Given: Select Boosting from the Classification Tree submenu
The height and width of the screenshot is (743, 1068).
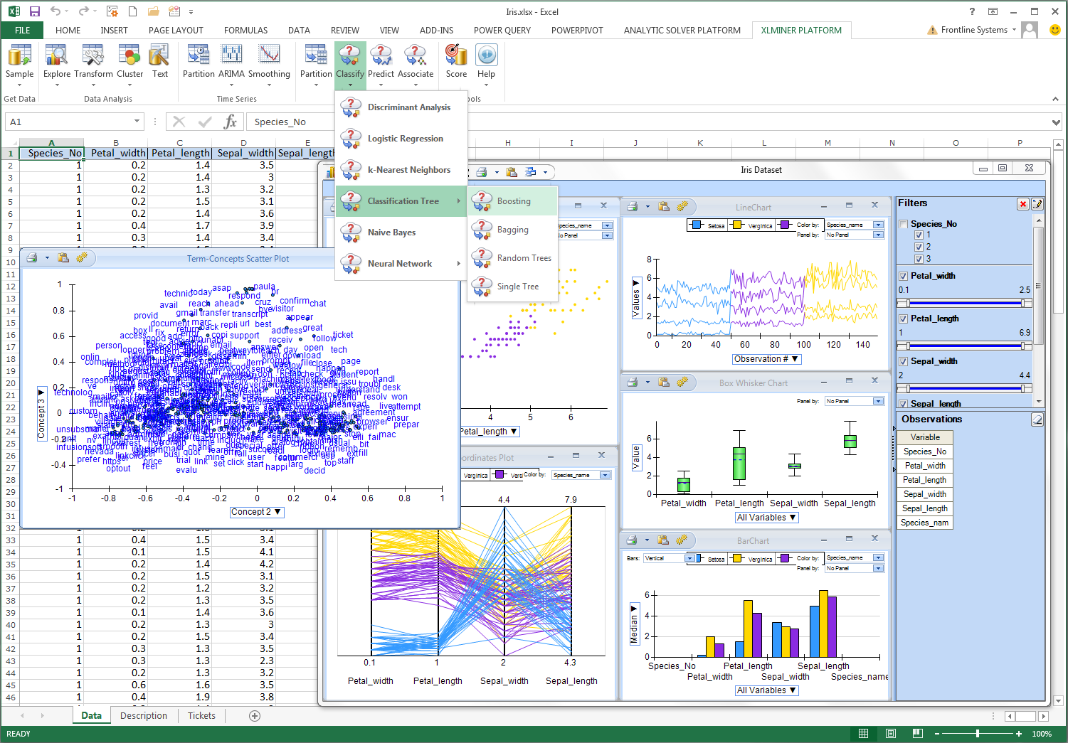Looking at the screenshot, I should (513, 201).
